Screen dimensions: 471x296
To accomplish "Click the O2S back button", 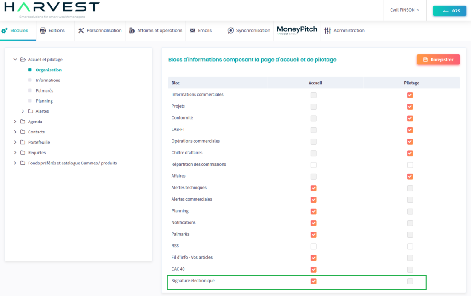I will point(450,11).
